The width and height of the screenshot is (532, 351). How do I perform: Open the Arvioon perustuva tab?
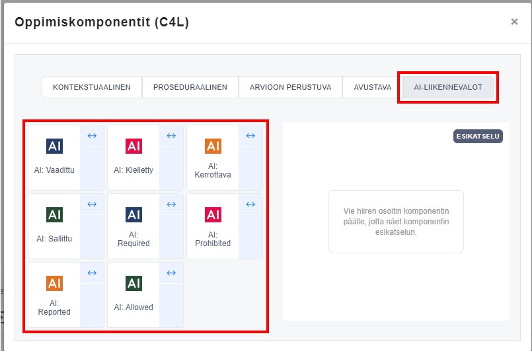pos(290,87)
